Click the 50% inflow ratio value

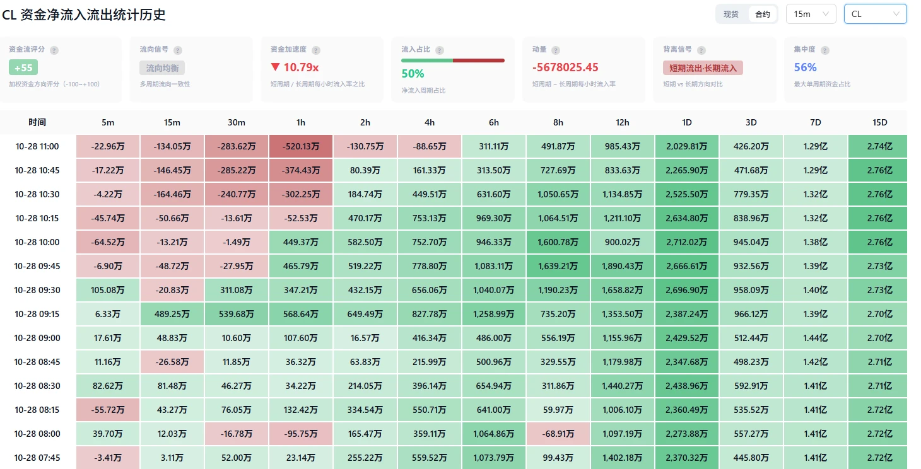click(413, 74)
